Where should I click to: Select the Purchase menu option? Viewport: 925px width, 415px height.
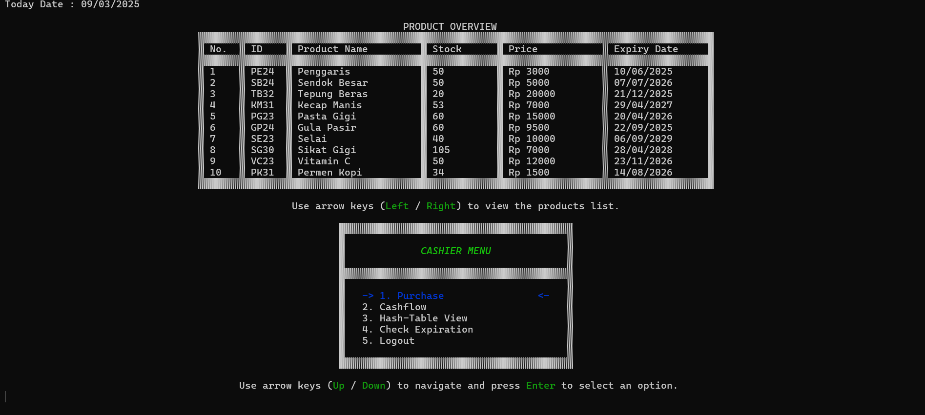point(420,296)
